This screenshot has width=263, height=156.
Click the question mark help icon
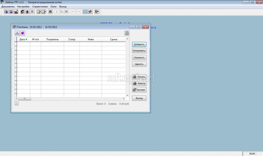(x=17, y=103)
